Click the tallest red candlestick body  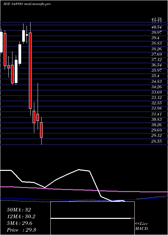pos(30,70)
